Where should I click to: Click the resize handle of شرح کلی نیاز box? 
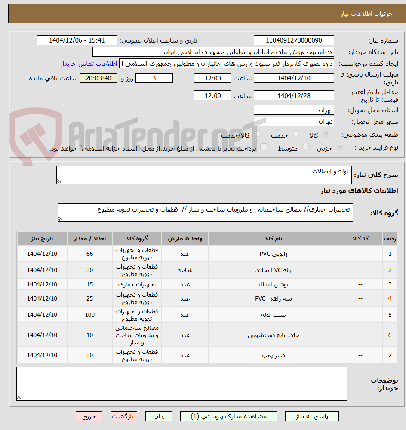(59, 181)
